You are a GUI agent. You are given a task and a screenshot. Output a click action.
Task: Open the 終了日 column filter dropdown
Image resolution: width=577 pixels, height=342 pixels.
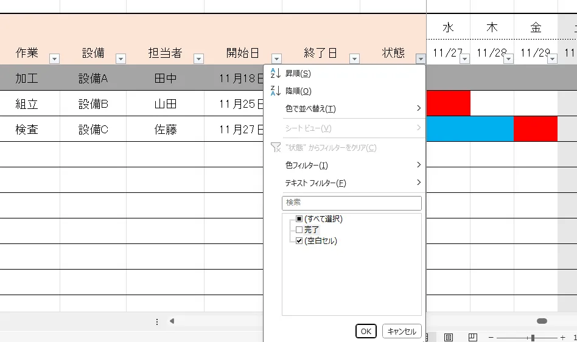pos(354,59)
